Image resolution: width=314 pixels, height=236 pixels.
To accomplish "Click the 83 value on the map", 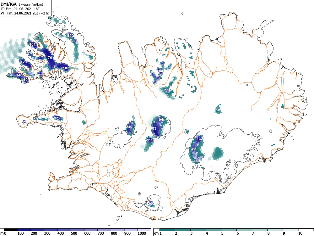I will click(x=154, y=128).
